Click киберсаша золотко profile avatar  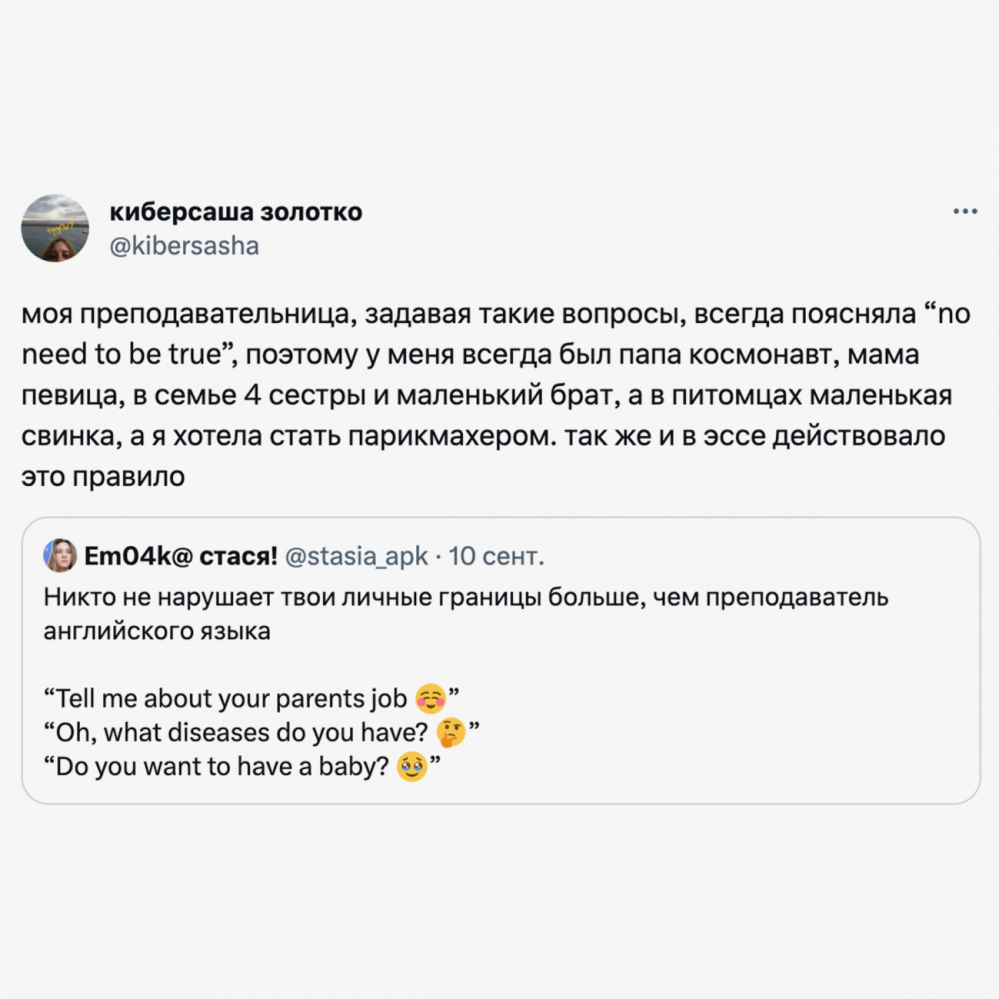coord(55,228)
